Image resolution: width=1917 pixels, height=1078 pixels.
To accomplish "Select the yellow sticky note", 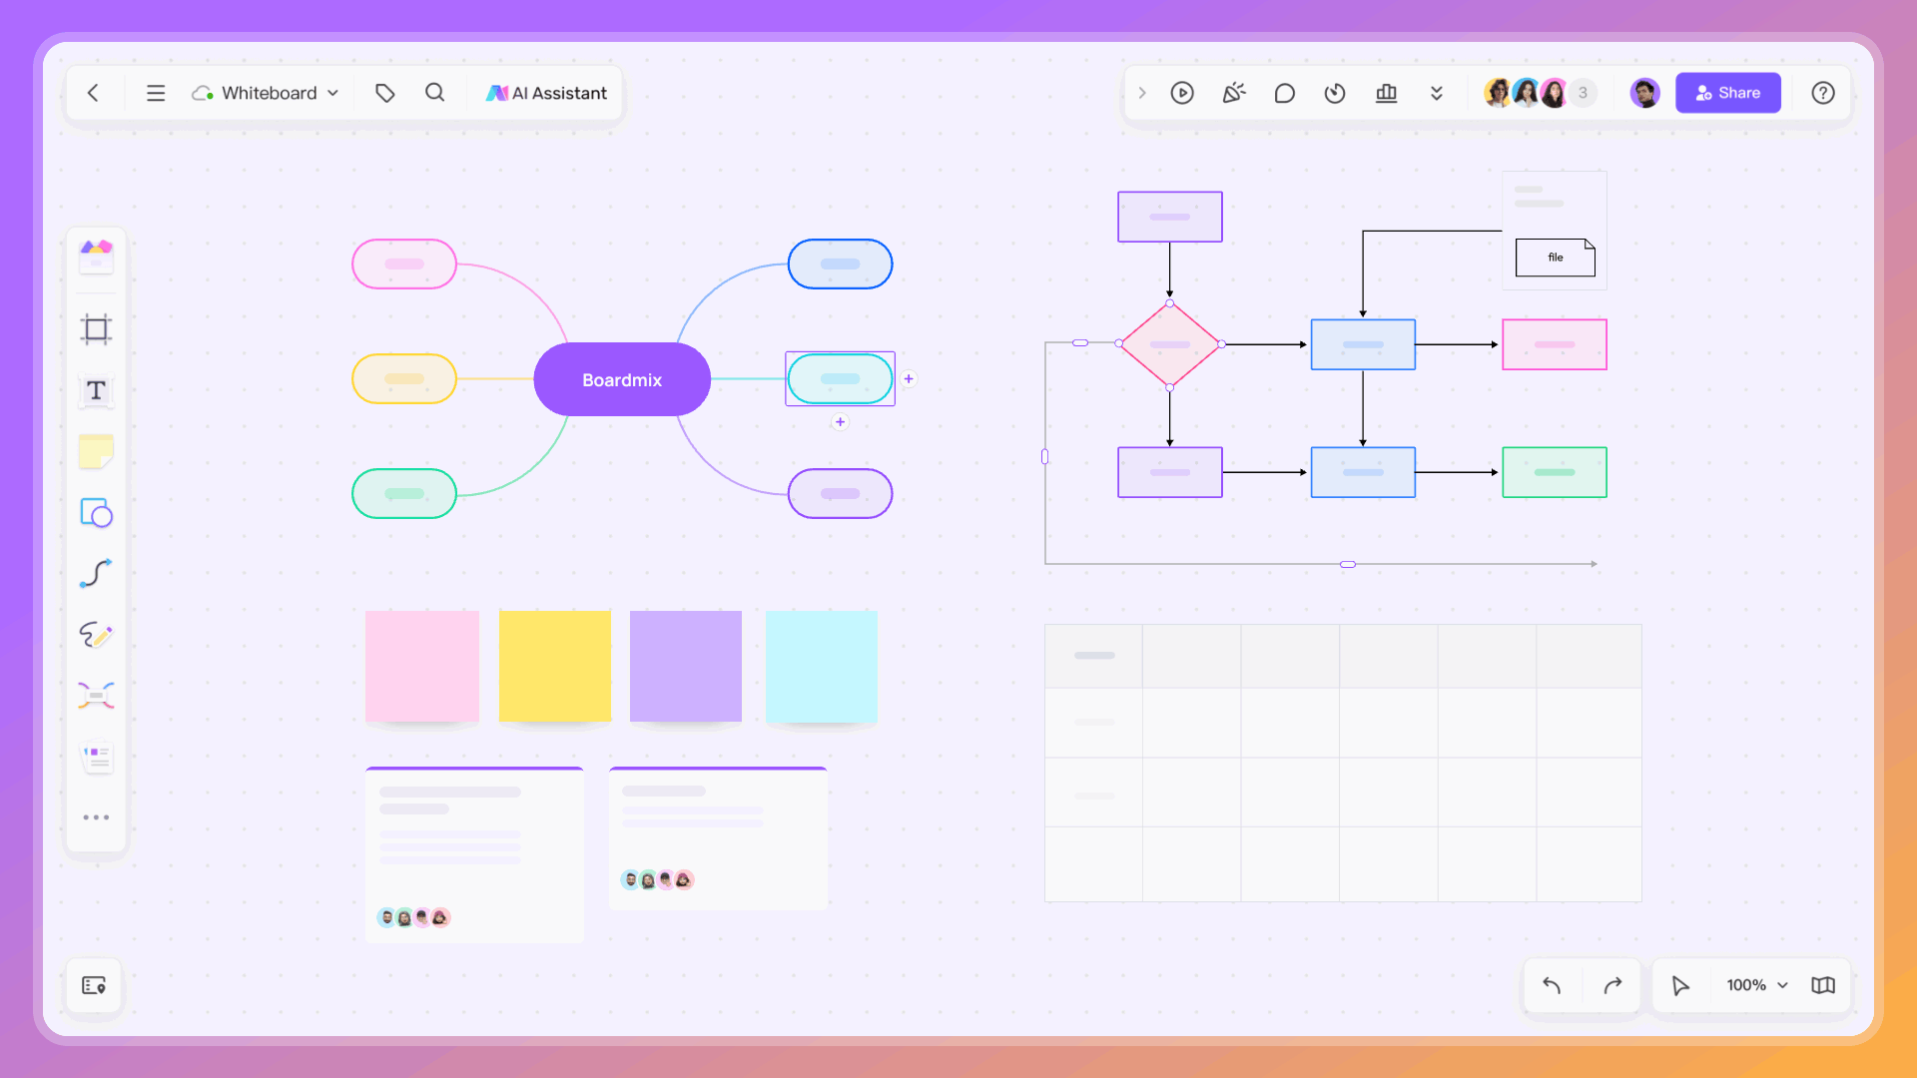I will click(554, 666).
